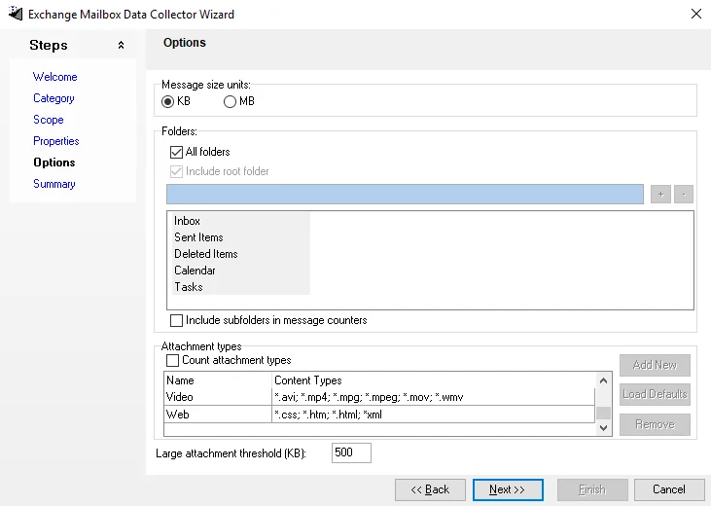
Task: Select Deleted Items in folder list
Action: (206, 254)
